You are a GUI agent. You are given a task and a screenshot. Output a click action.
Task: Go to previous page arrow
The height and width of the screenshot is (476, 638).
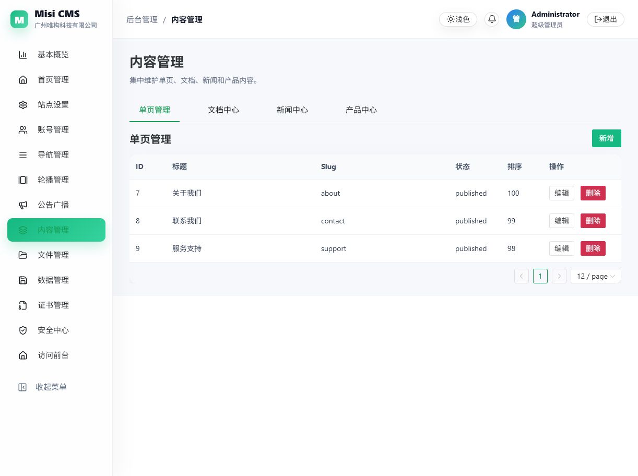pos(522,276)
